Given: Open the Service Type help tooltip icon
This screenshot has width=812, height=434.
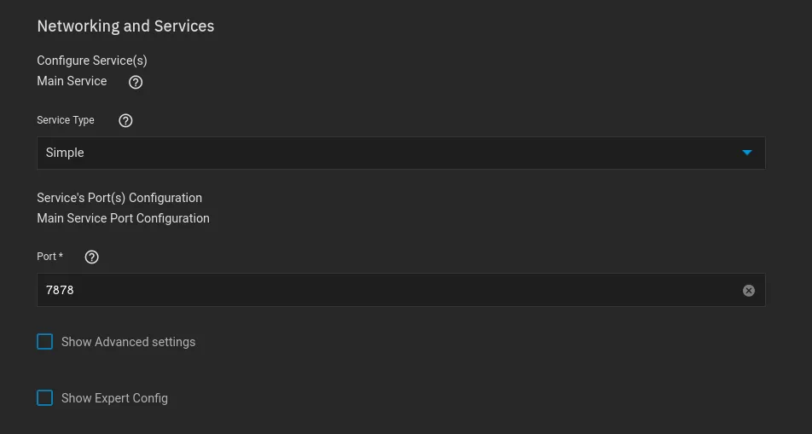Looking at the screenshot, I should (x=125, y=121).
